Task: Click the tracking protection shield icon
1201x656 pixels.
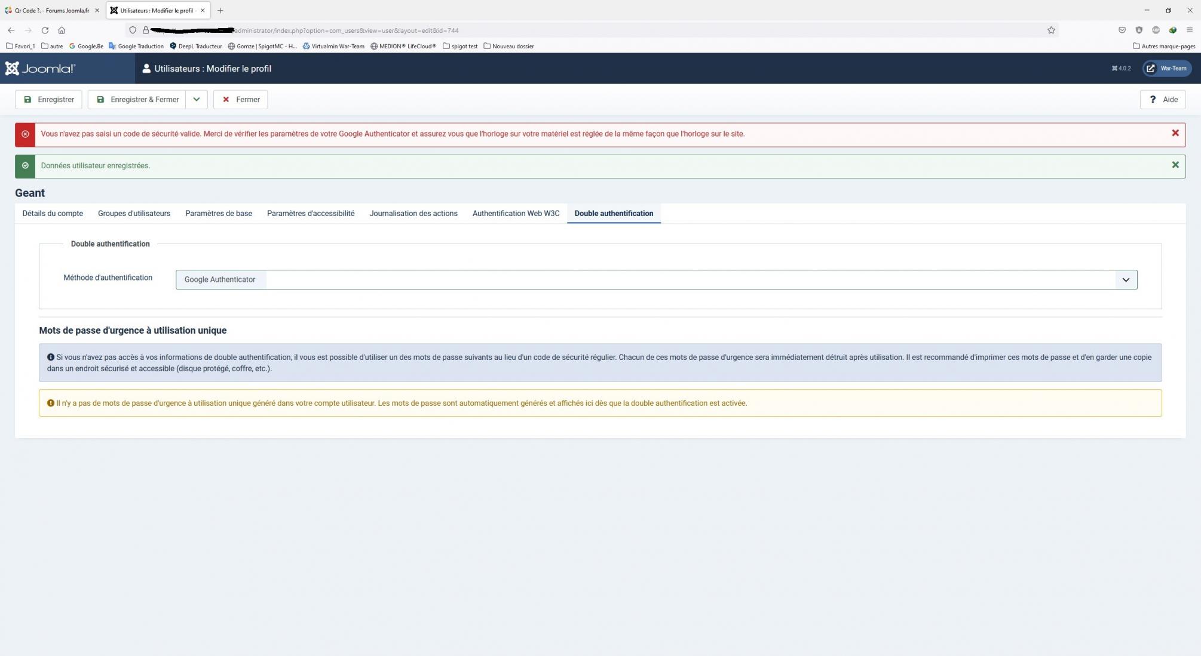Action: [x=133, y=30]
